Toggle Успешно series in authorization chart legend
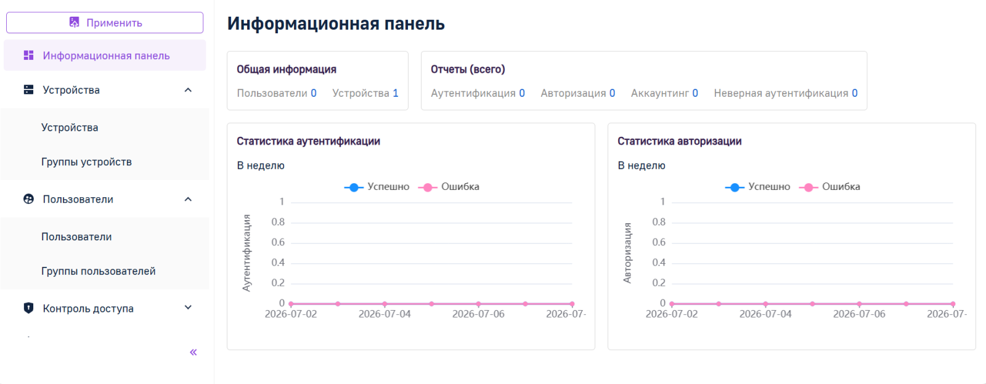Image resolution: width=986 pixels, height=384 pixels. (x=757, y=187)
